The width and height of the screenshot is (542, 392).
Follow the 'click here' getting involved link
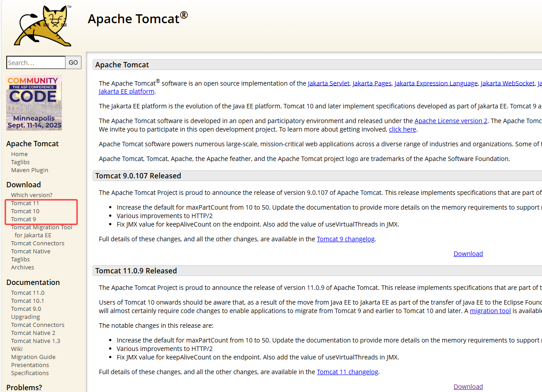tap(402, 129)
